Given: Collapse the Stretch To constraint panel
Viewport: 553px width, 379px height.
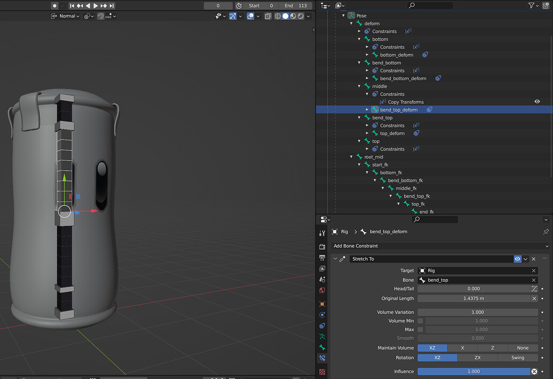Looking at the screenshot, I should click(x=335, y=259).
